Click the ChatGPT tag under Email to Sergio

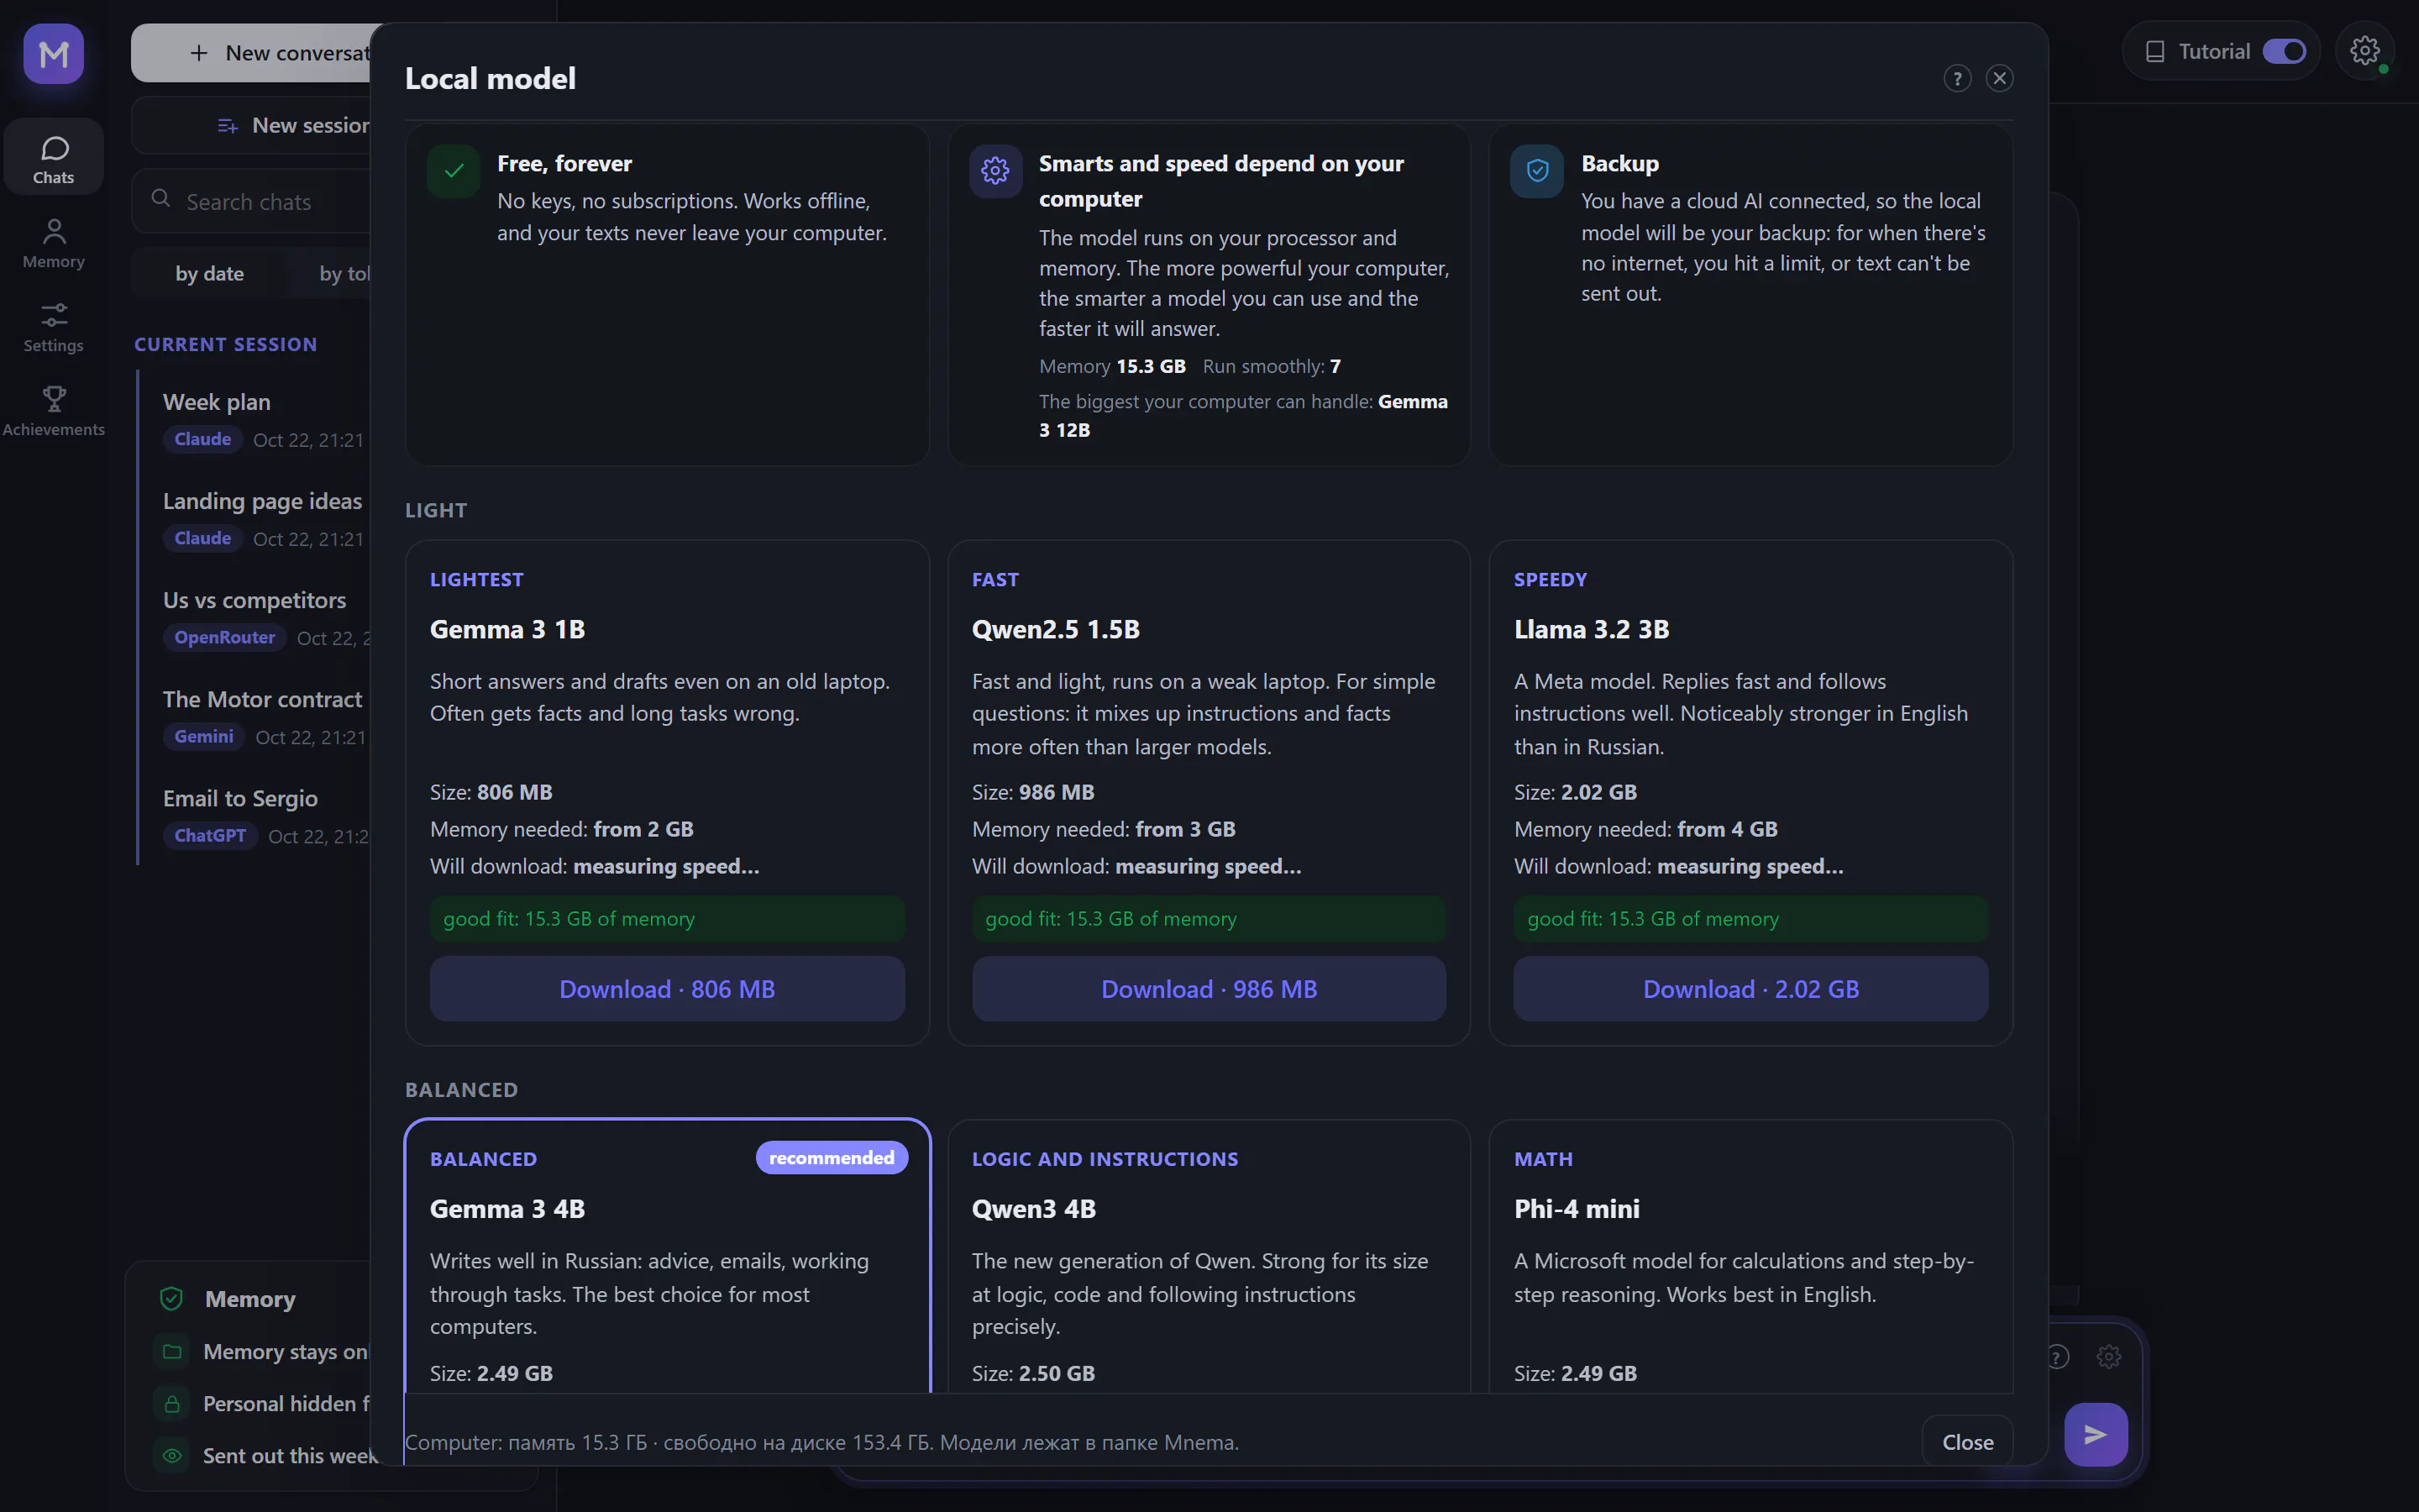(210, 835)
